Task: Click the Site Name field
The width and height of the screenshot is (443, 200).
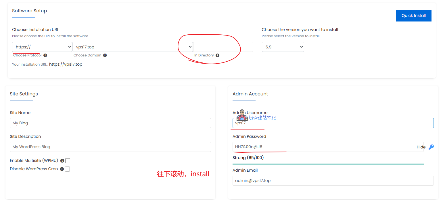Action: [x=110, y=123]
